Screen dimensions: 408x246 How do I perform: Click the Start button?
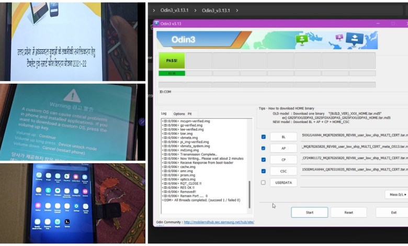309,213
